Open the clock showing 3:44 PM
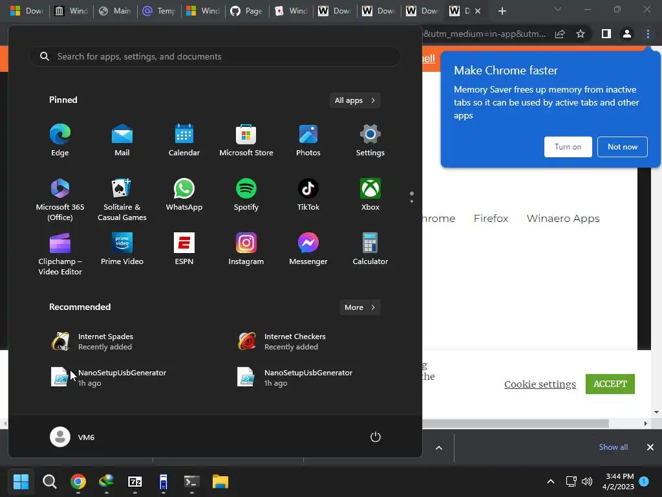Viewport: 662px width, 497px height. (x=619, y=481)
